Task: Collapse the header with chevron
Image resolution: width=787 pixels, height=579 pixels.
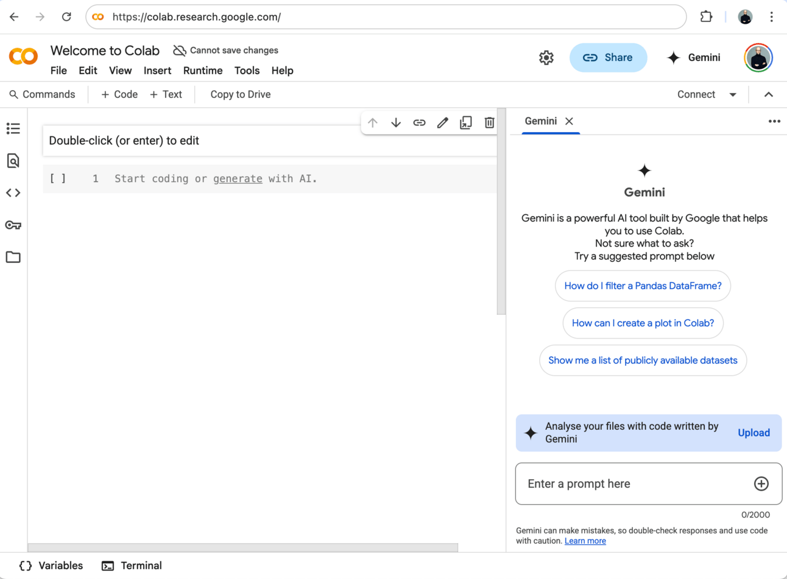Action: tap(769, 94)
